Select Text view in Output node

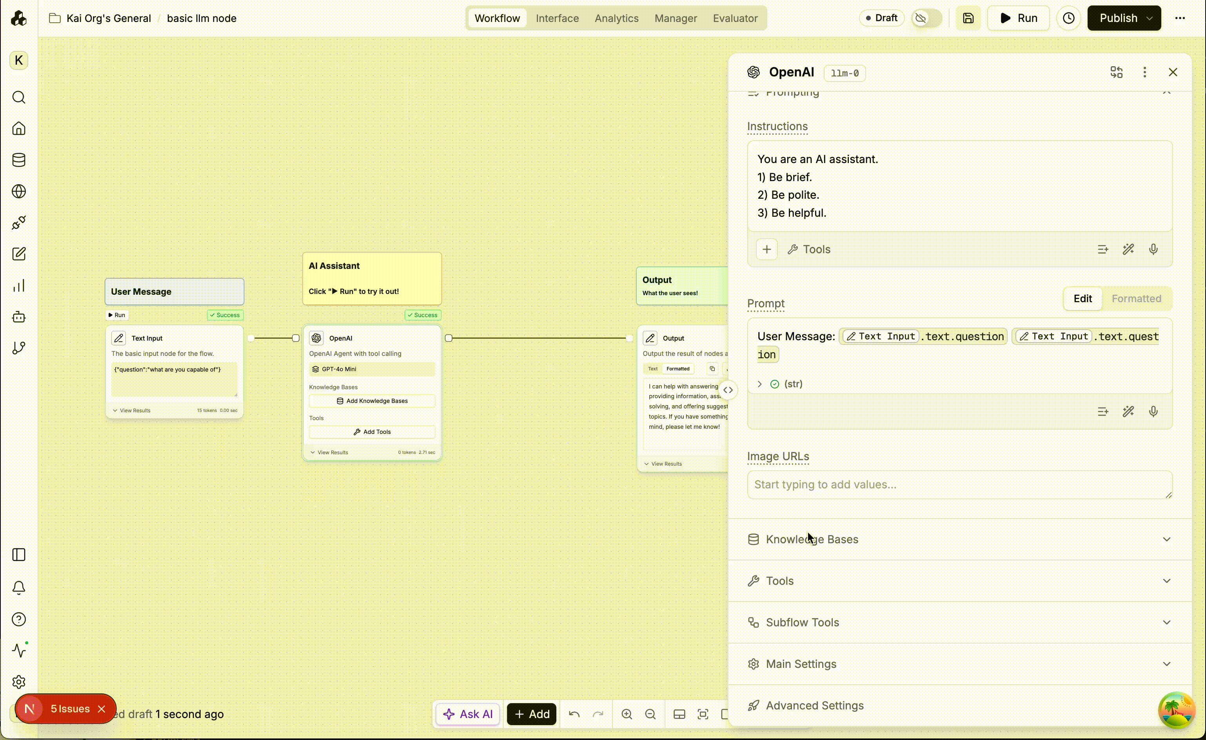tap(652, 368)
